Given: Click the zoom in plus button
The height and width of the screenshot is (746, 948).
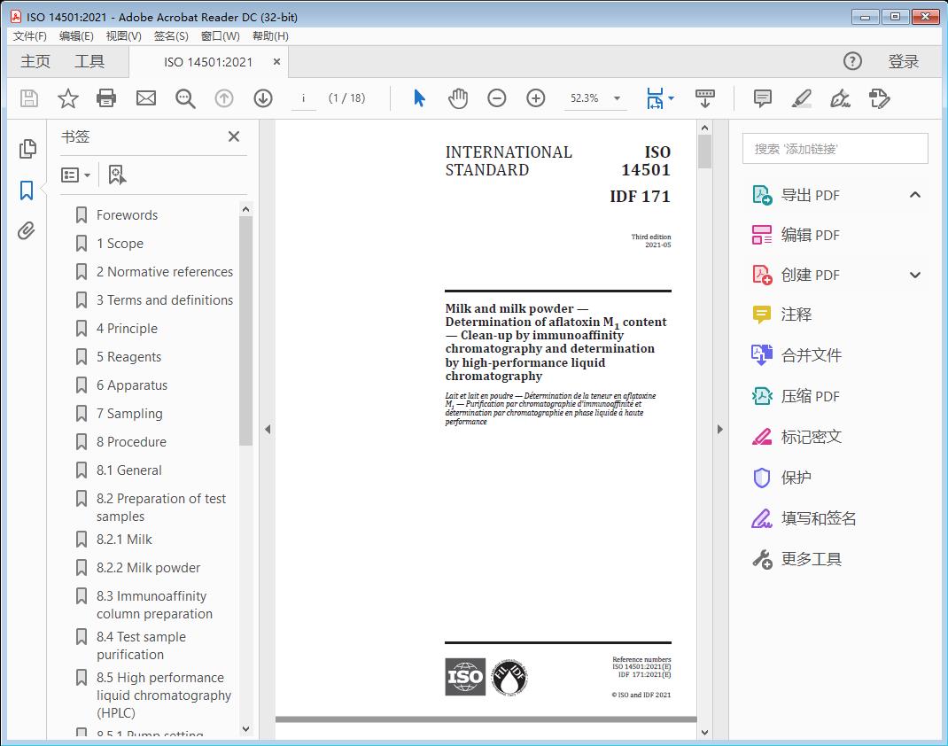Looking at the screenshot, I should tap(535, 98).
